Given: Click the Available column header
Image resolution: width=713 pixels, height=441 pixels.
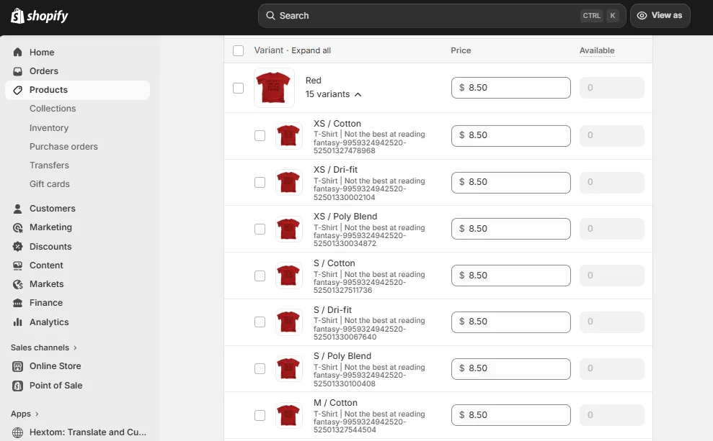Looking at the screenshot, I should [597, 50].
